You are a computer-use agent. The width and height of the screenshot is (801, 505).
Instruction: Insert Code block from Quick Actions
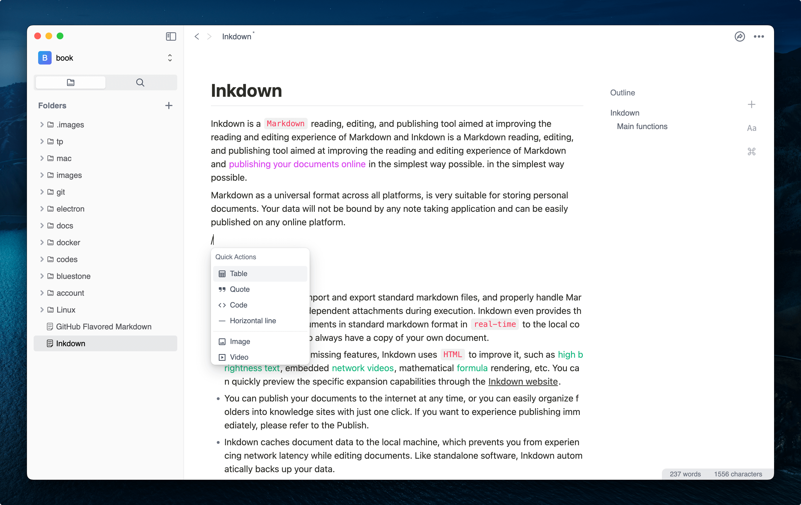238,305
